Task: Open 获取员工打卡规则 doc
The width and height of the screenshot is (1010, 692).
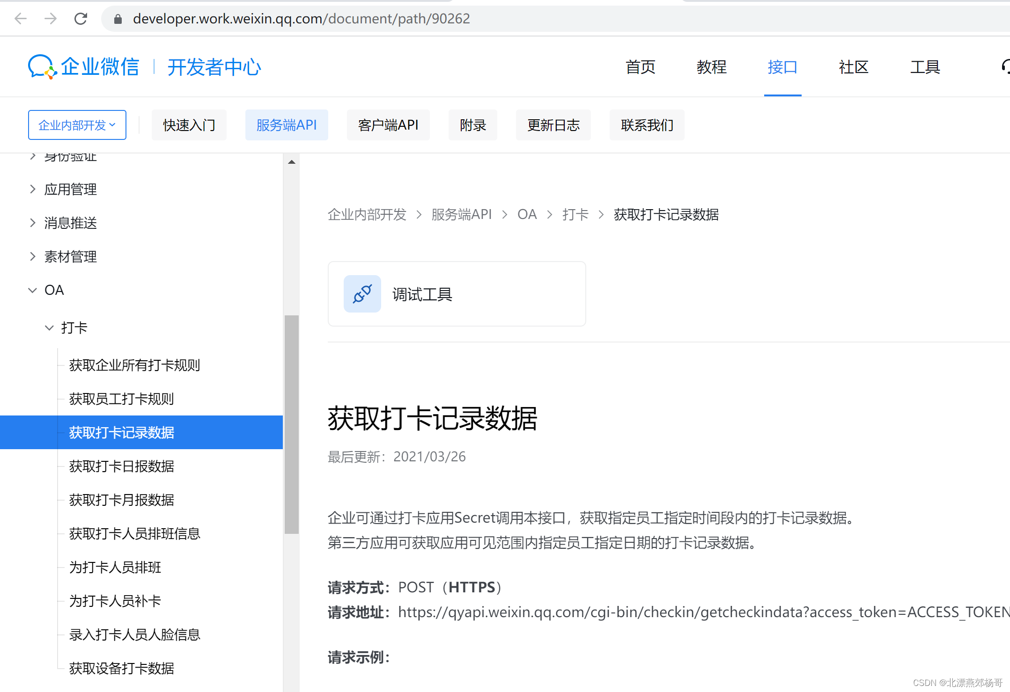Action: point(121,399)
